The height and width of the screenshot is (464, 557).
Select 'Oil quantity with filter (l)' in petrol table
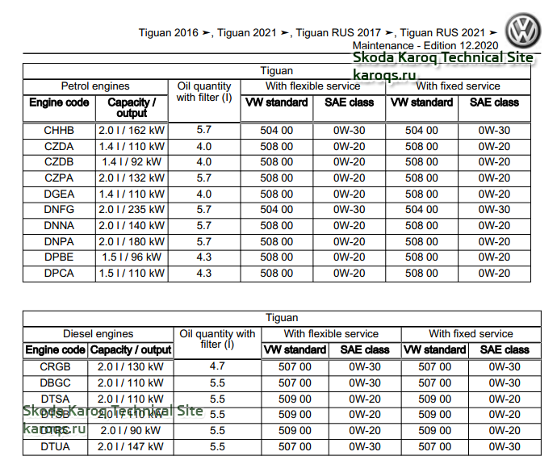(204, 92)
